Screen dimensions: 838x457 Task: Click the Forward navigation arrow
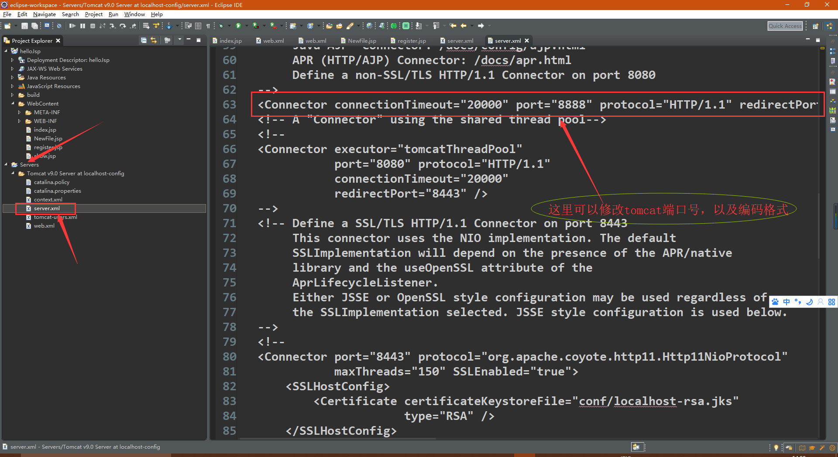481,26
